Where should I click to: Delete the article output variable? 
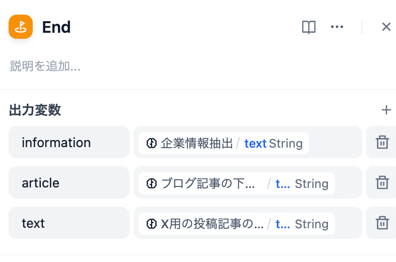(382, 182)
